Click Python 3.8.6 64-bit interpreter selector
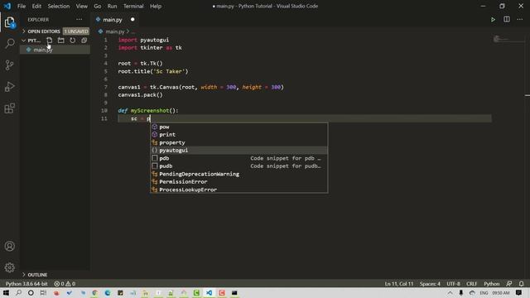530x298 pixels. [x=26, y=284]
